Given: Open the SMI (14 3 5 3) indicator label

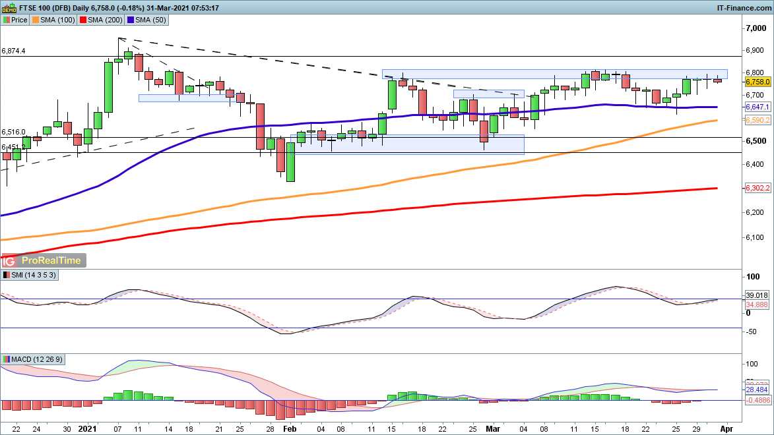Looking at the screenshot, I should [x=30, y=274].
